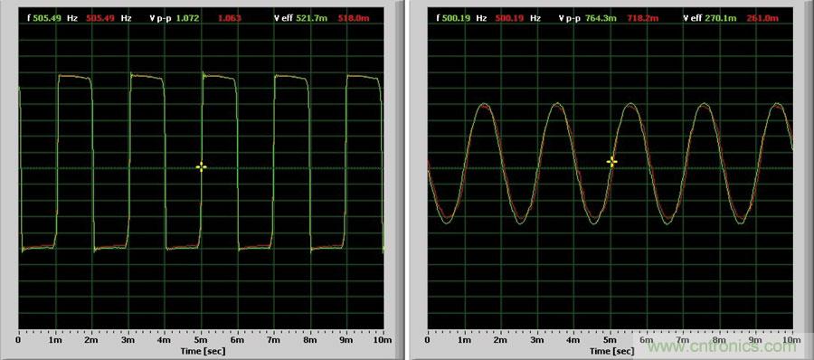
Task: Click the yellow cursor marker on square-wave plot
Action: pyautogui.click(x=202, y=166)
